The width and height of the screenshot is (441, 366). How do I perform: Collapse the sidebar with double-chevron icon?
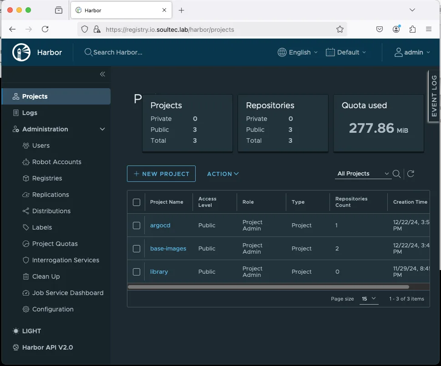coord(102,74)
